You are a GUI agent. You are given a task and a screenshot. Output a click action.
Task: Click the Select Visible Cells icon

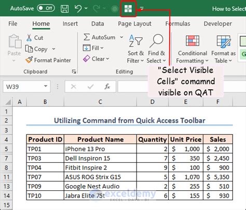(x=128, y=8)
